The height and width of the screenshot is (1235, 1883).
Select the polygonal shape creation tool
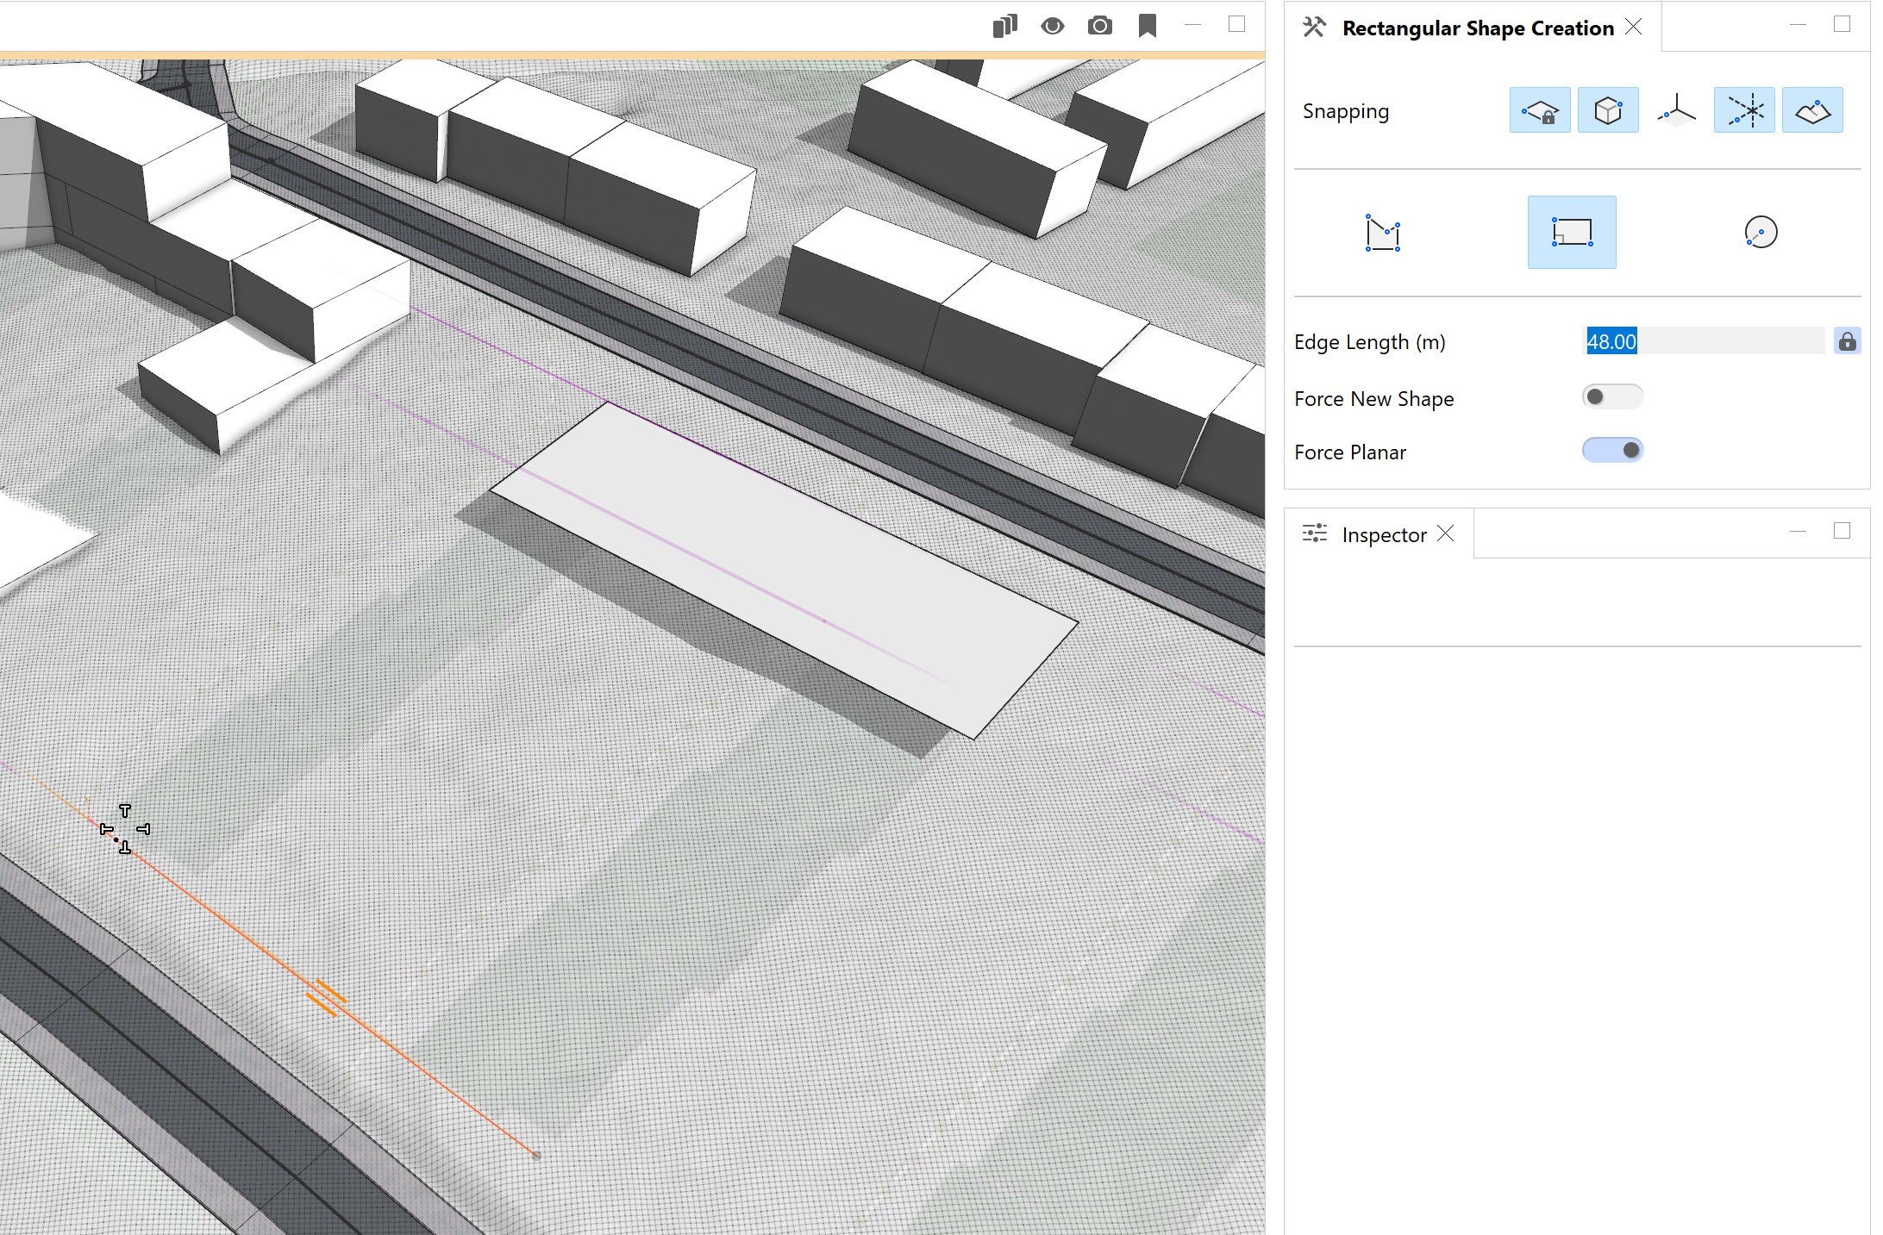tap(1382, 233)
